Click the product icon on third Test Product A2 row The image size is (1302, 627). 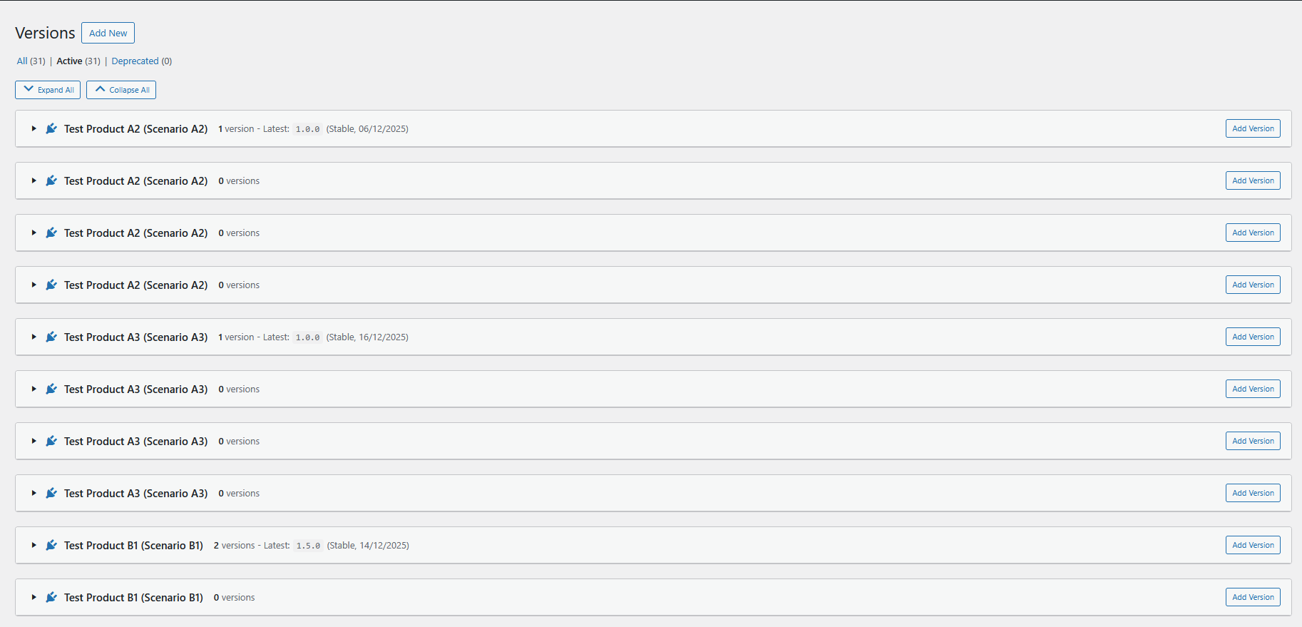click(51, 233)
